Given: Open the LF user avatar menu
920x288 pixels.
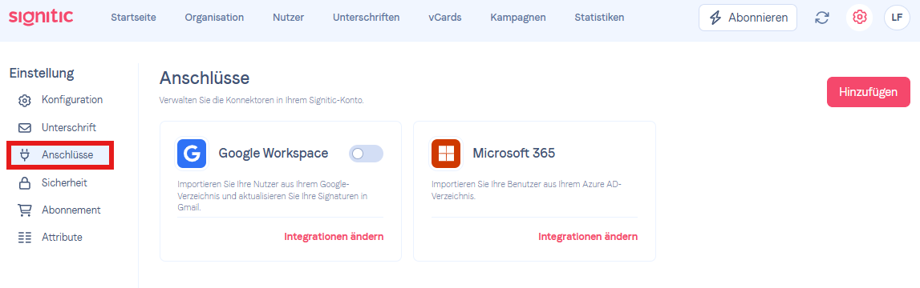Looking at the screenshot, I should (x=897, y=18).
